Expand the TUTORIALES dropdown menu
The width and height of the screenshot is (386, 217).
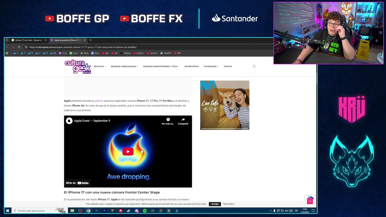pos(211,66)
